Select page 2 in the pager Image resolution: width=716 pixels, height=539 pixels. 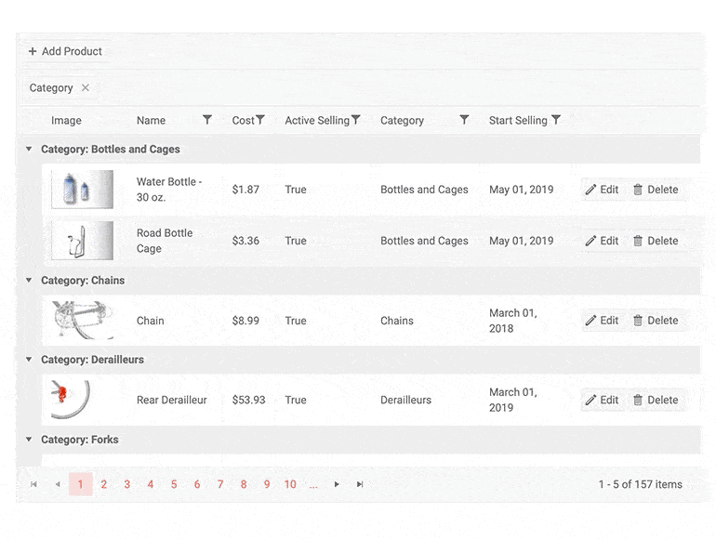pyautogui.click(x=103, y=484)
